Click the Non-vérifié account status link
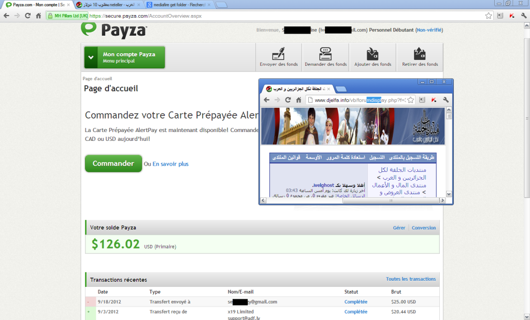 point(429,30)
